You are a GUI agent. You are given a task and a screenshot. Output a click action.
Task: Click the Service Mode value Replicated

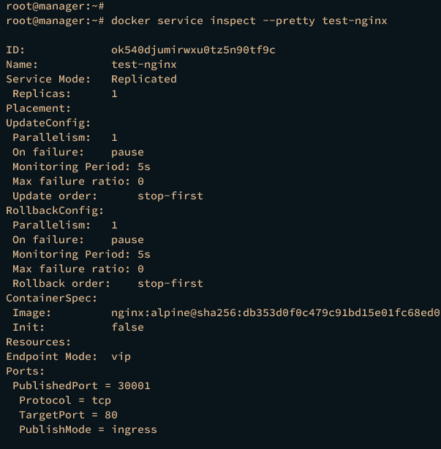(144, 80)
